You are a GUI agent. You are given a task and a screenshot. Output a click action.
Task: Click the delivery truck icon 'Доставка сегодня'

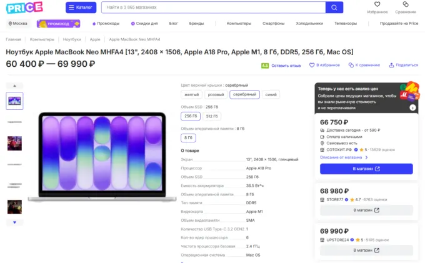[322, 131]
